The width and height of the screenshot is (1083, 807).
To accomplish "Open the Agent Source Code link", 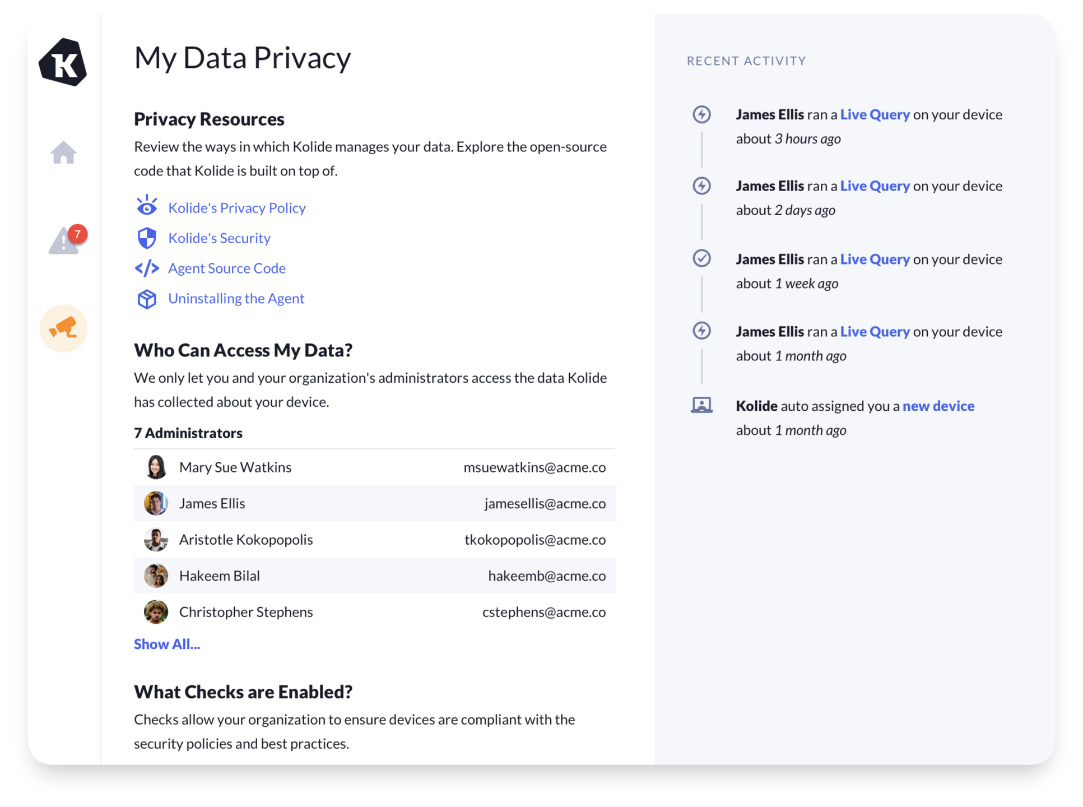I will [x=226, y=268].
